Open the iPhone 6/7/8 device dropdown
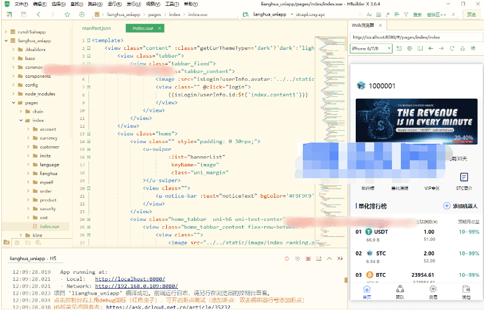The image size is (484, 310). (371, 49)
